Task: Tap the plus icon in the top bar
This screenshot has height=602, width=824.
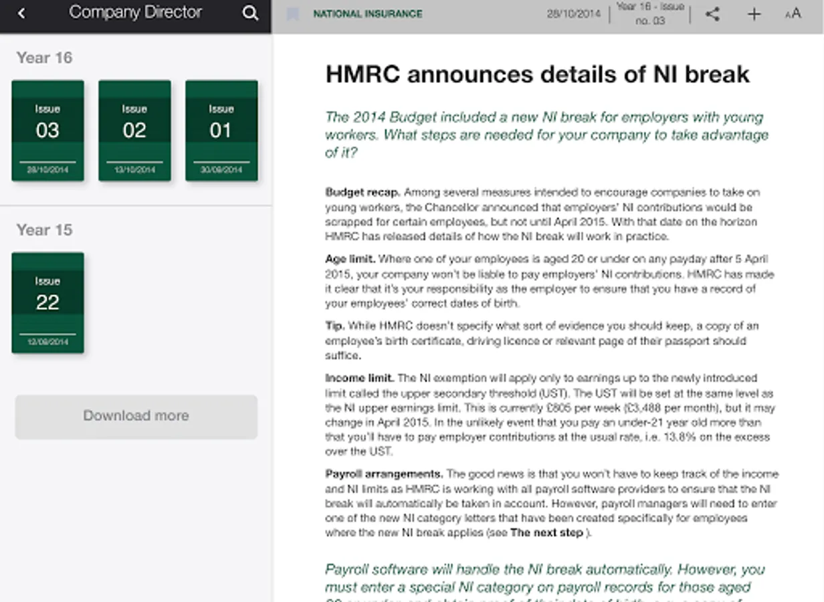Action: [x=754, y=14]
